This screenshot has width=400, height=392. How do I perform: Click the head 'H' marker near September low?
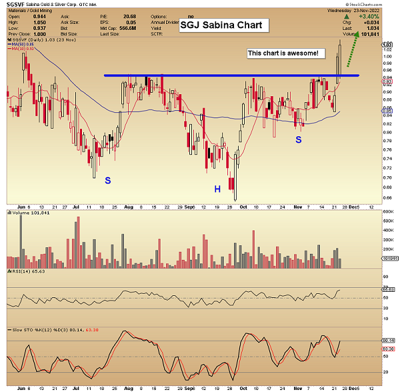[x=217, y=190]
